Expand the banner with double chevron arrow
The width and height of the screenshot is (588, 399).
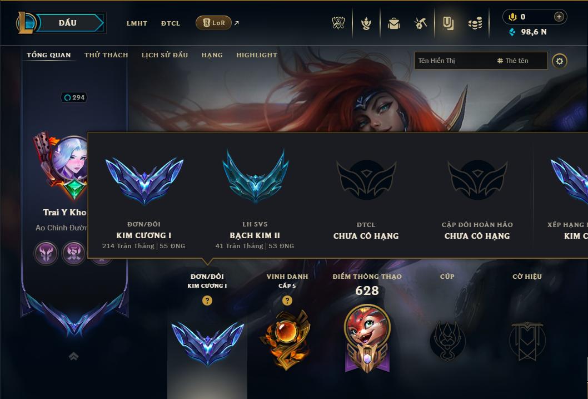pos(74,356)
